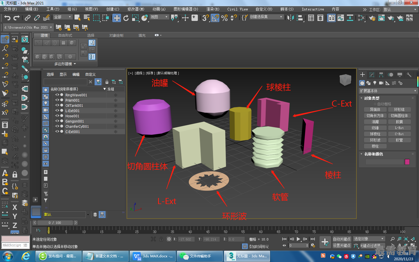419x262 pixels.
Task: Hide OilTank001 with its eye icon
Action: [57, 105]
